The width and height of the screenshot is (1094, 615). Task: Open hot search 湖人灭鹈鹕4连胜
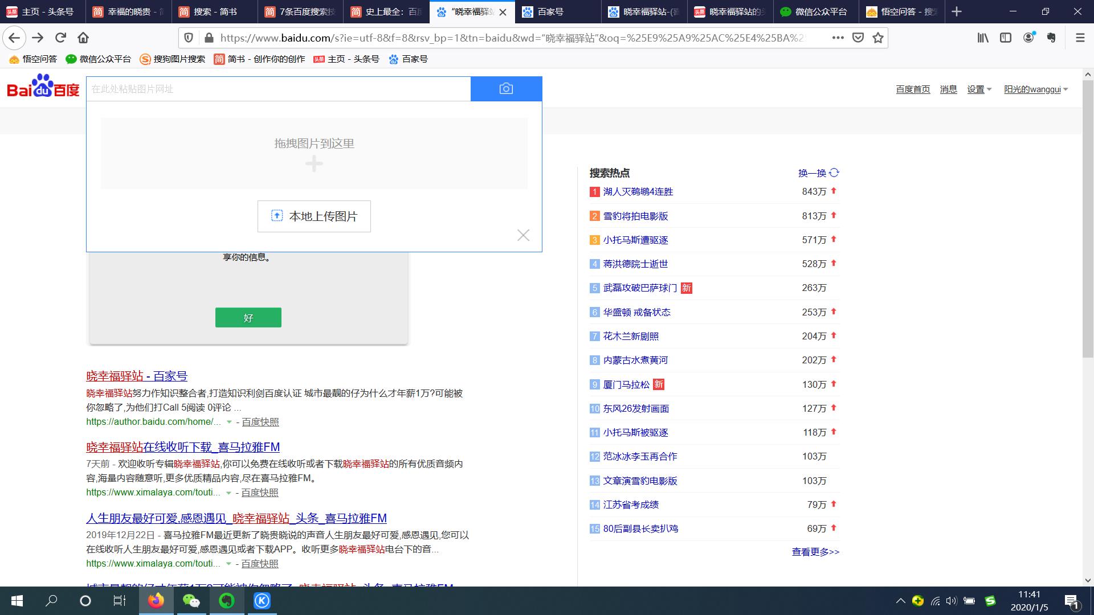(x=638, y=192)
